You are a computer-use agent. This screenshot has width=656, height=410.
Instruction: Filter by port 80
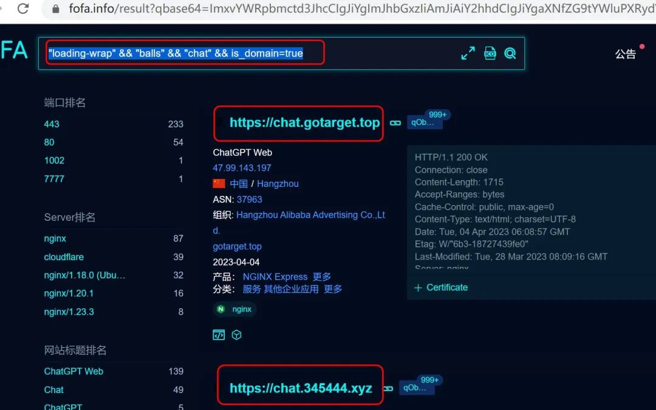coord(49,143)
